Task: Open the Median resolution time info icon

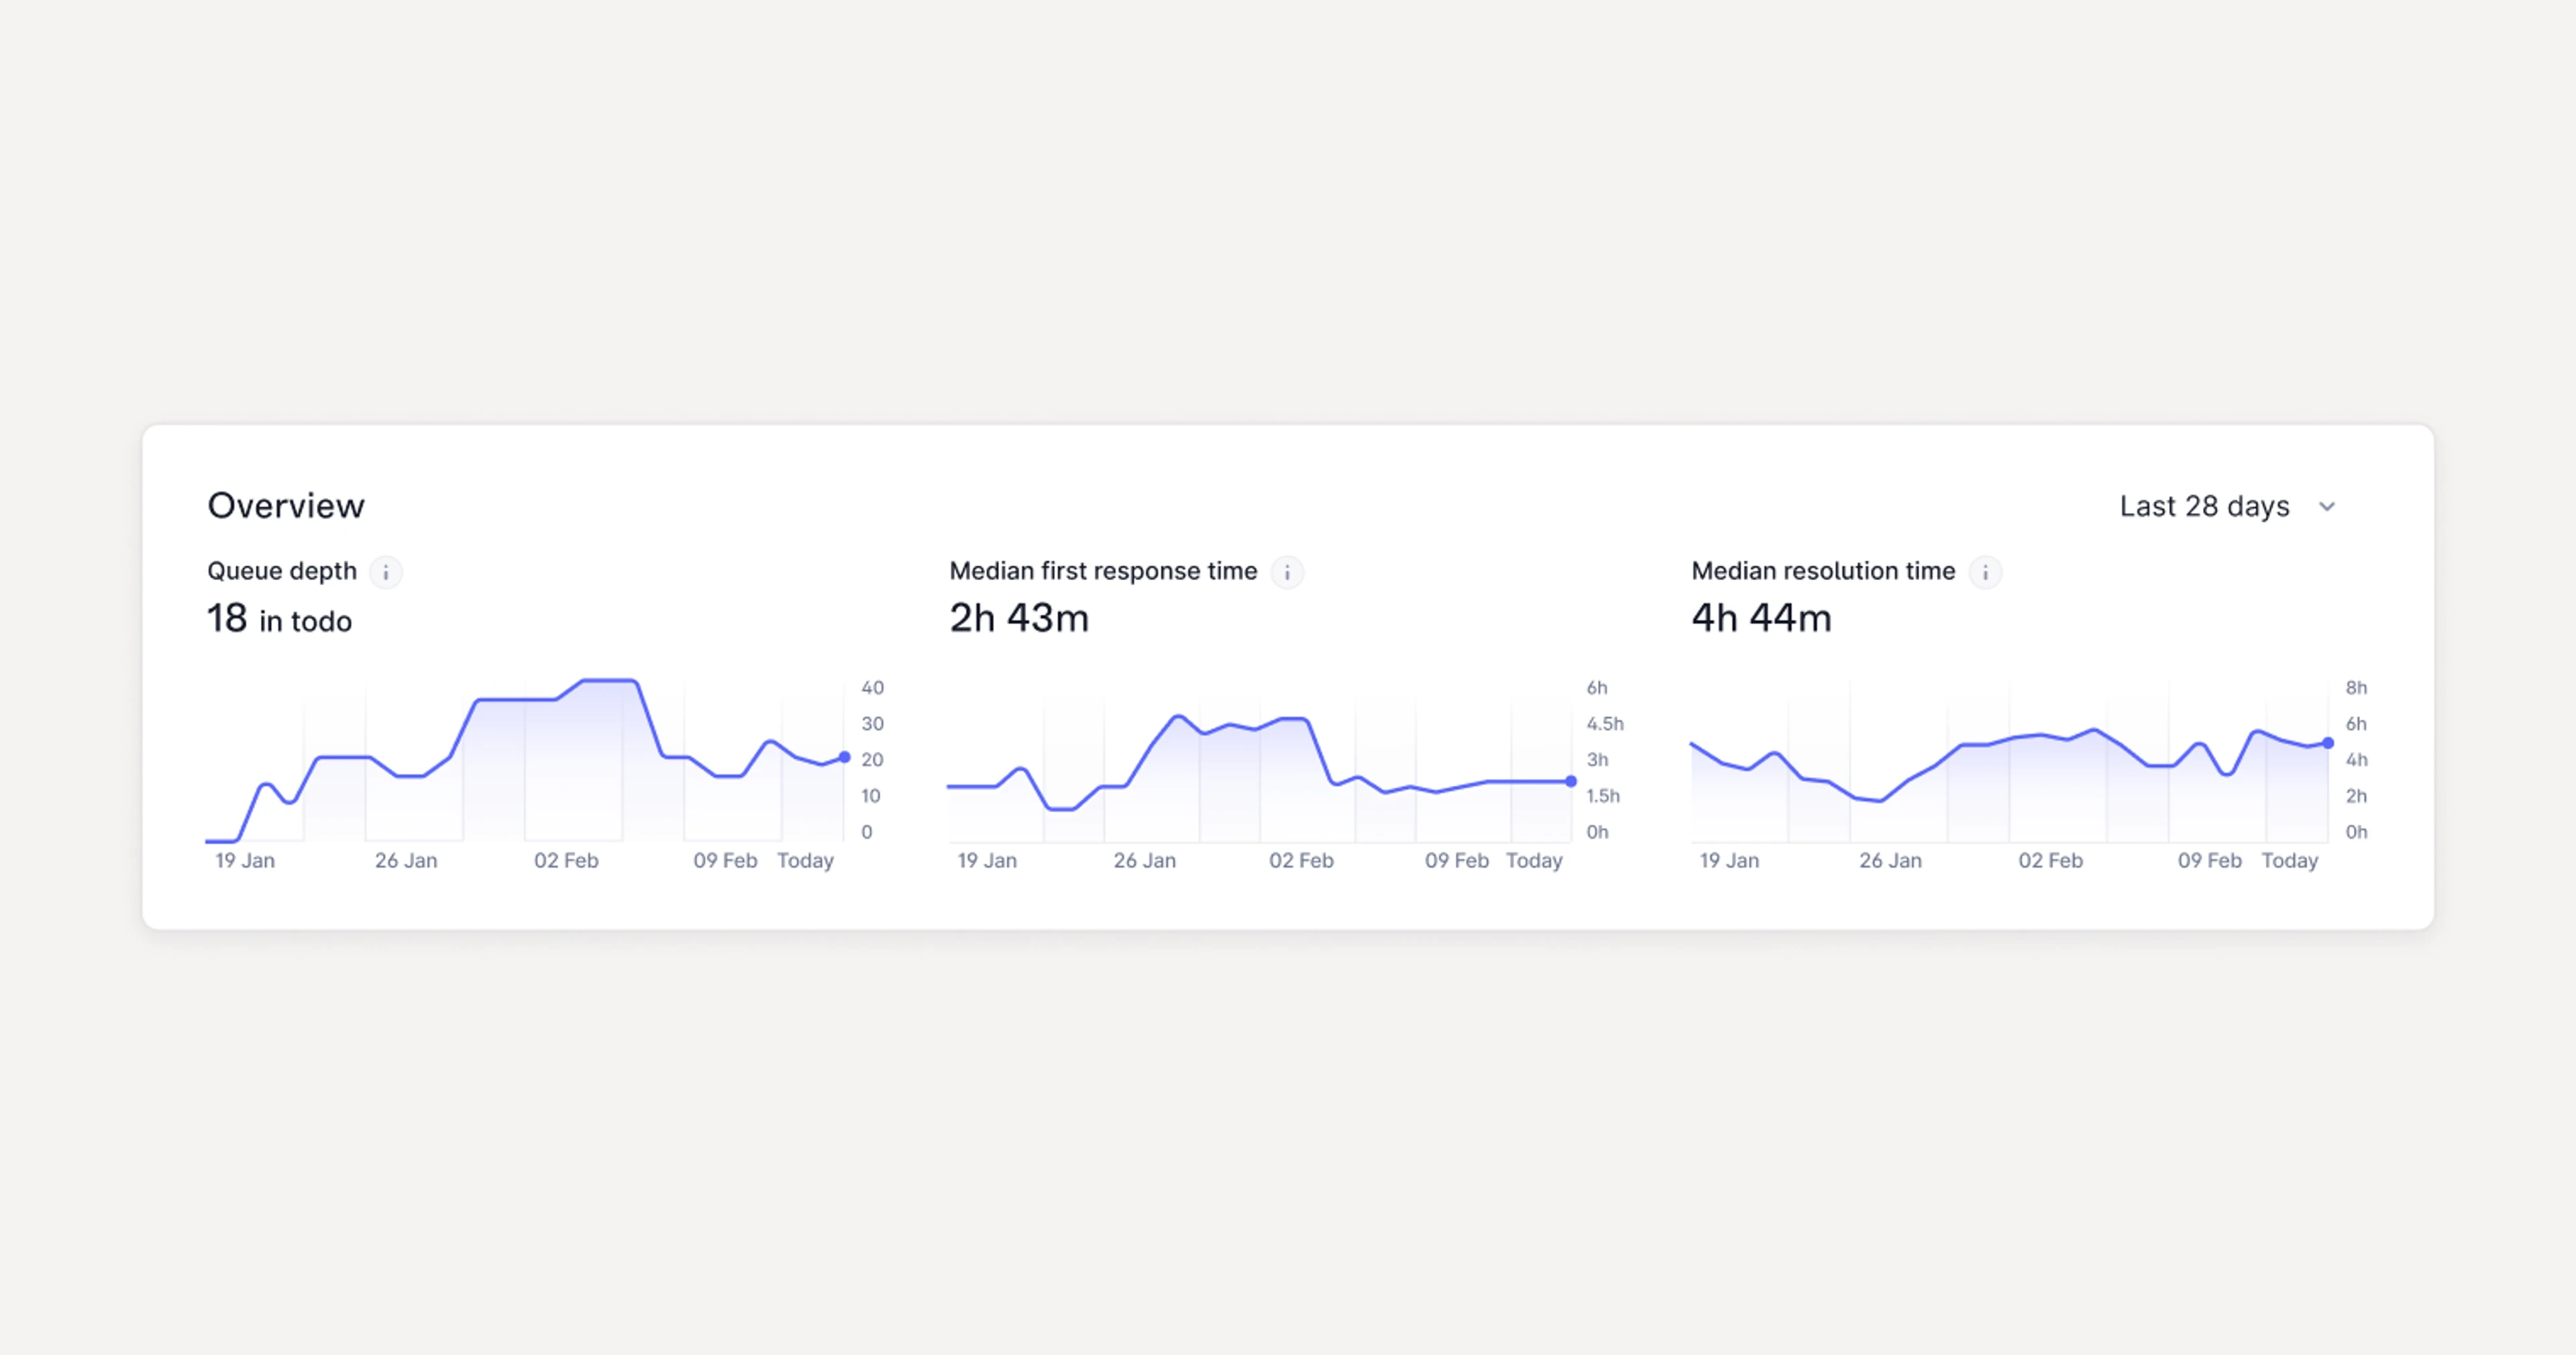Action: point(1985,573)
